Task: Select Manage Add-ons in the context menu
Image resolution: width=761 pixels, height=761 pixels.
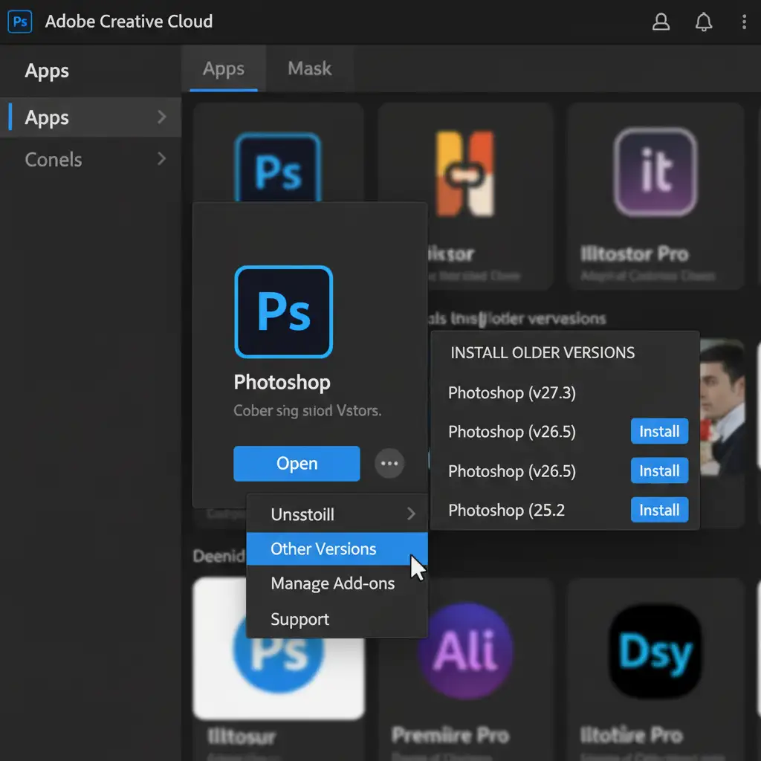Action: pyautogui.click(x=332, y=583)
